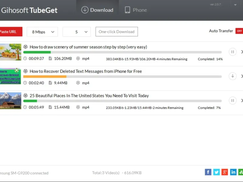
Task: Expand the summer scenery video row arrow
Action: [242, 52]
